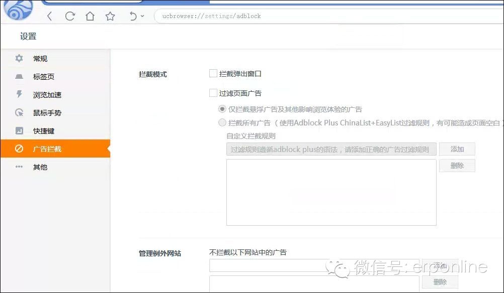Click the 设置 page title
This screenshot has width=504, height=293.
click(28, 36)
